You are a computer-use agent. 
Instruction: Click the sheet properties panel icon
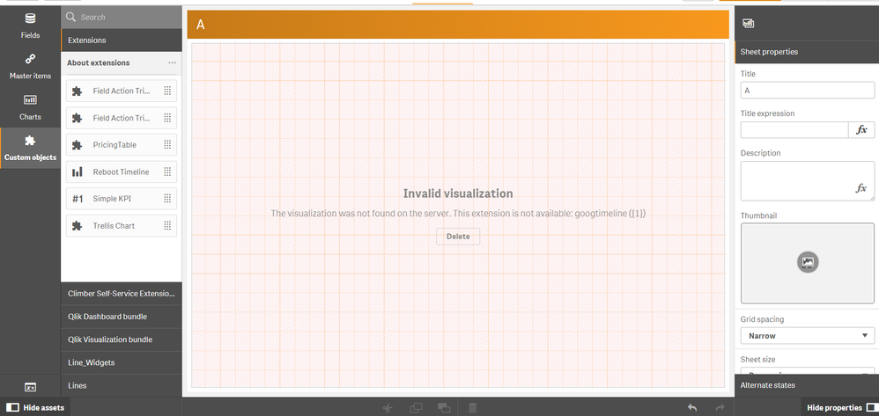748,23
